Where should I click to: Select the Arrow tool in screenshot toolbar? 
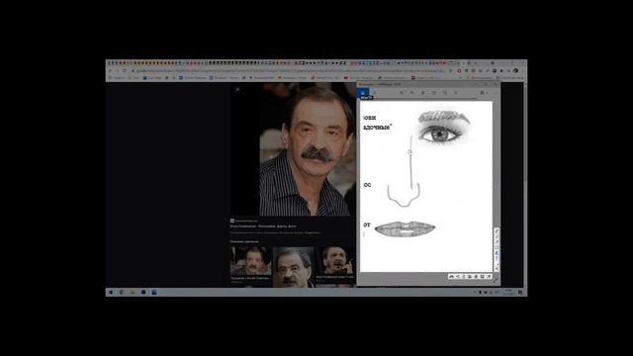(x=497, y=242)
